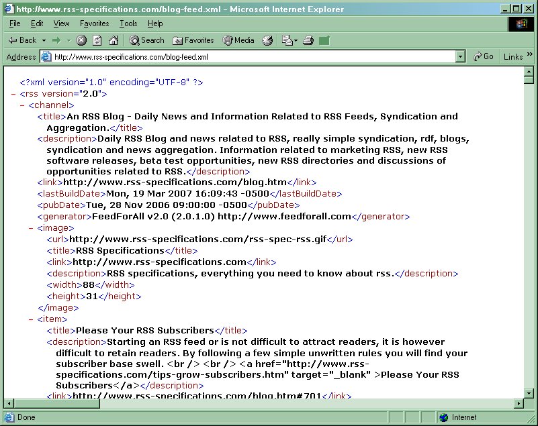Image resolution: width=538 pixels, height=426 pixels.
Task: Open the Search pane
Action: click(146, 40)
